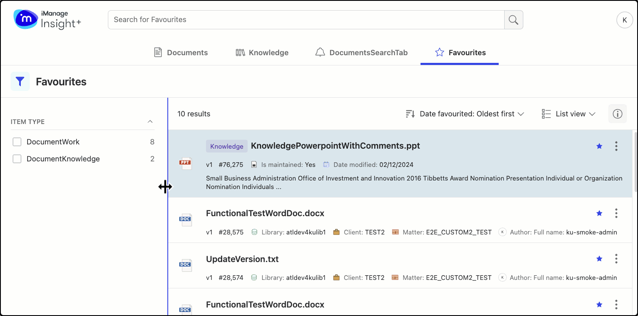
Task: Click the results list vertical scrollbar
Action: coord(635,161)
